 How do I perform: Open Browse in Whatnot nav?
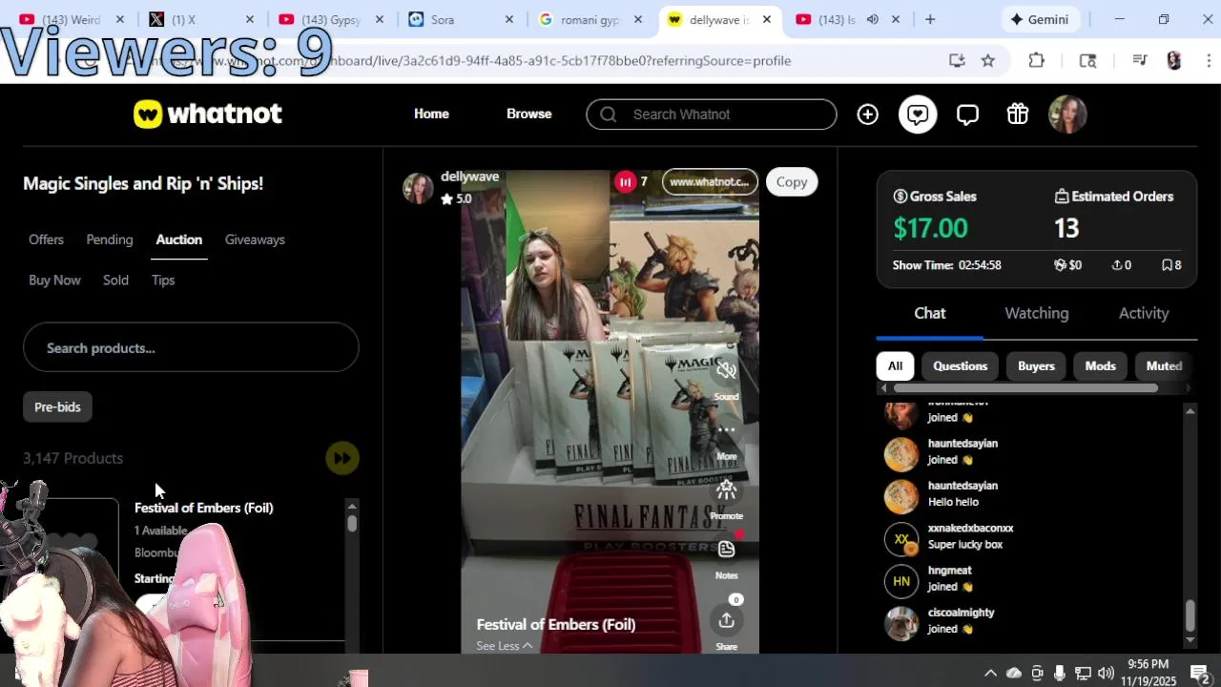528,114
